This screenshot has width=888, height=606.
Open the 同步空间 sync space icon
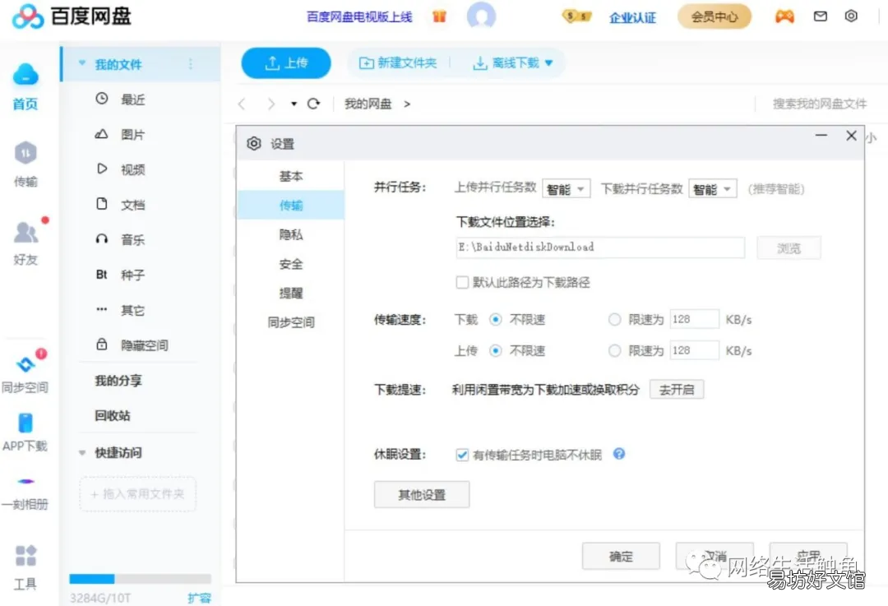pos(25,363)
